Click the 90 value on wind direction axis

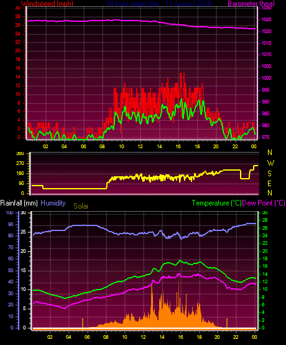[x=21, y=184]
